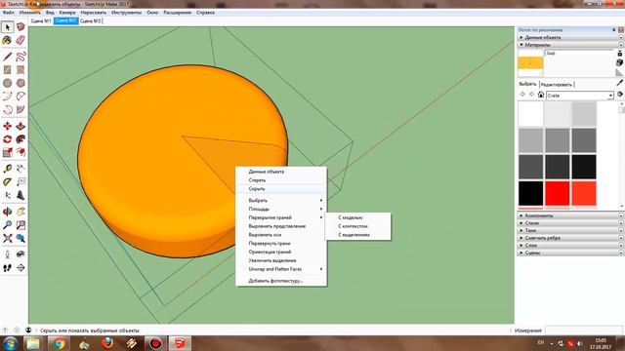Click the materials home button

pos(540,95)
